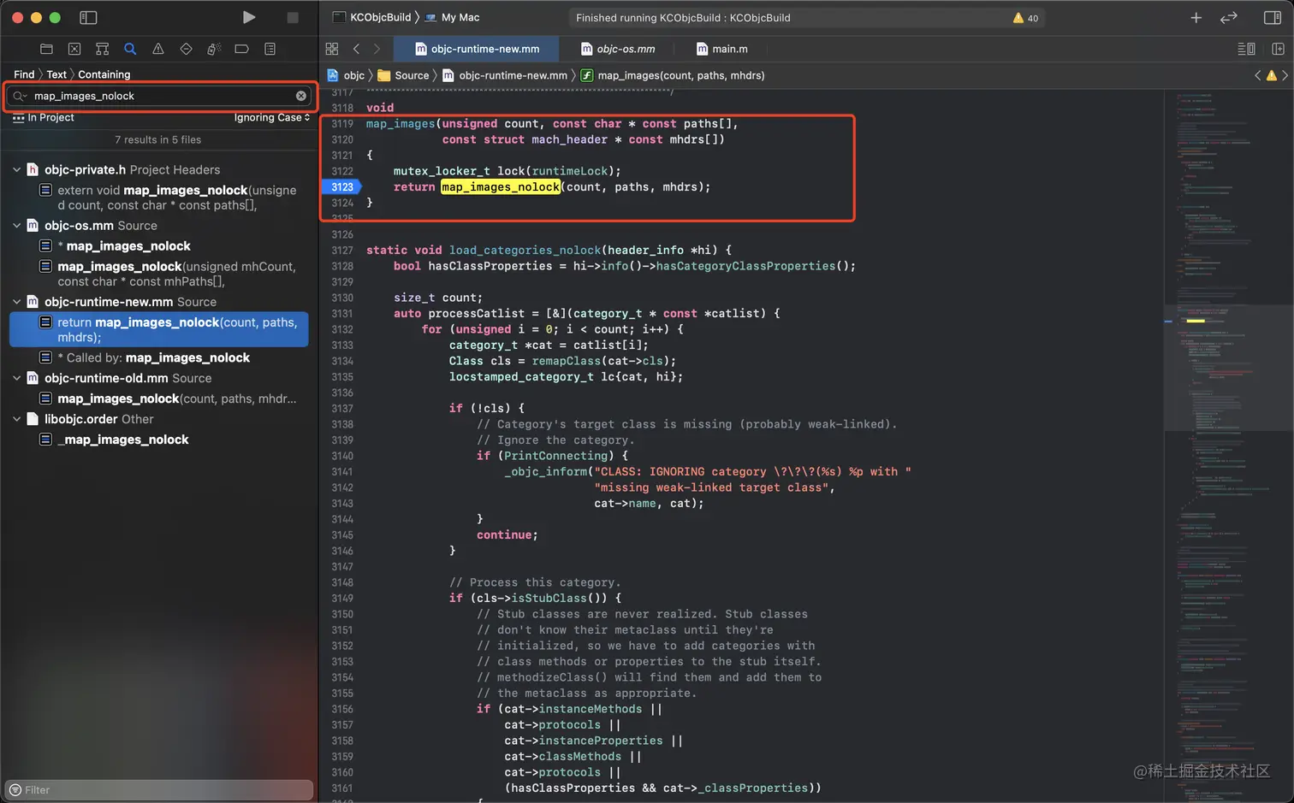Click the map_images_nolock search field
The image size is (1294, 803).
click(x=161, y=96)
